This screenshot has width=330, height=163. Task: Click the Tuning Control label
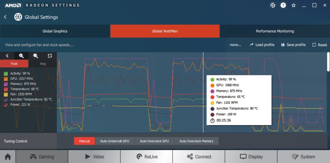pyautogui.click(x=16, y=141)
